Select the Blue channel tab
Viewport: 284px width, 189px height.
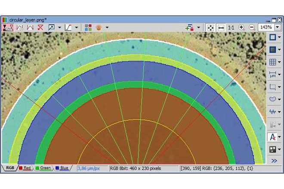pyautogui.click(x=62, y=168)
